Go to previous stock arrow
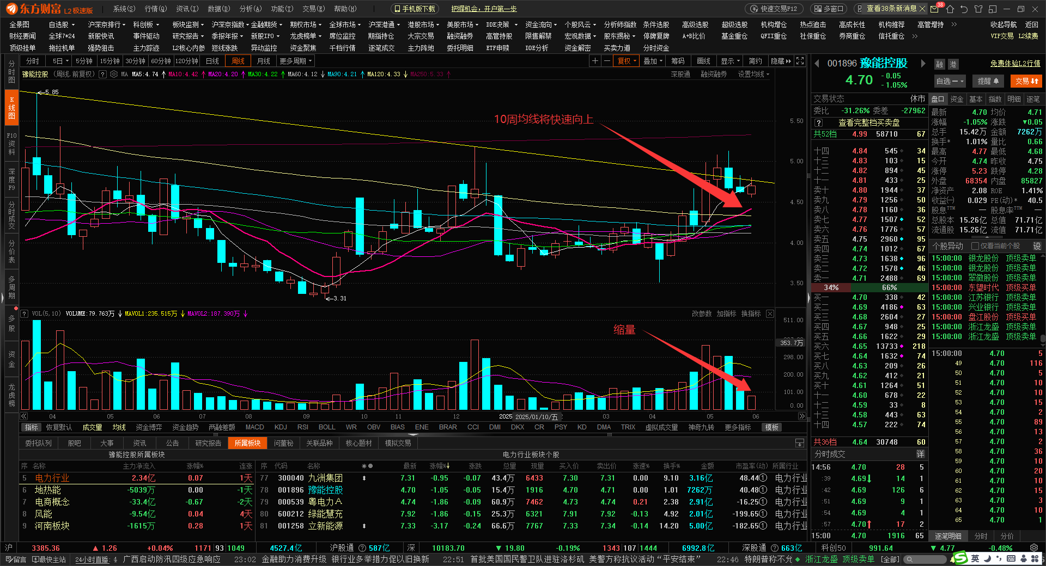1046x566 pixels. (817, 64)
